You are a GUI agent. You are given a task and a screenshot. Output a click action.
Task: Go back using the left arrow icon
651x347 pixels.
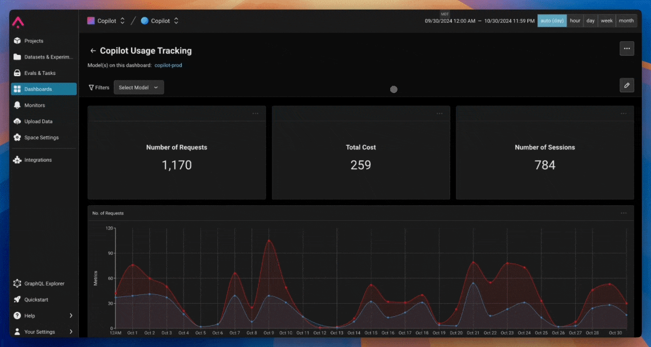coord(93,51)
